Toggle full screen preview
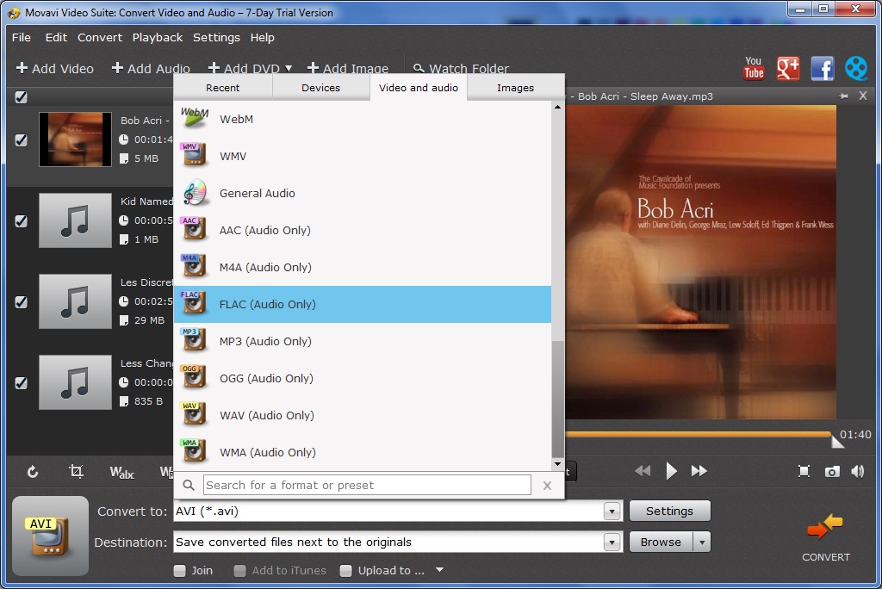This screenshot has width=882, height=589. (x=804, y=471)
